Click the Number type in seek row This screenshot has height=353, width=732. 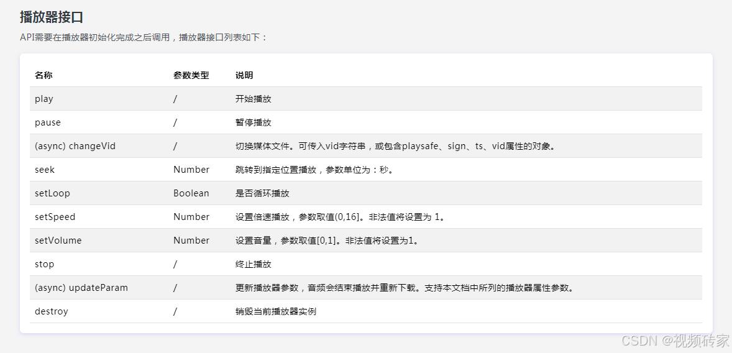191,170
